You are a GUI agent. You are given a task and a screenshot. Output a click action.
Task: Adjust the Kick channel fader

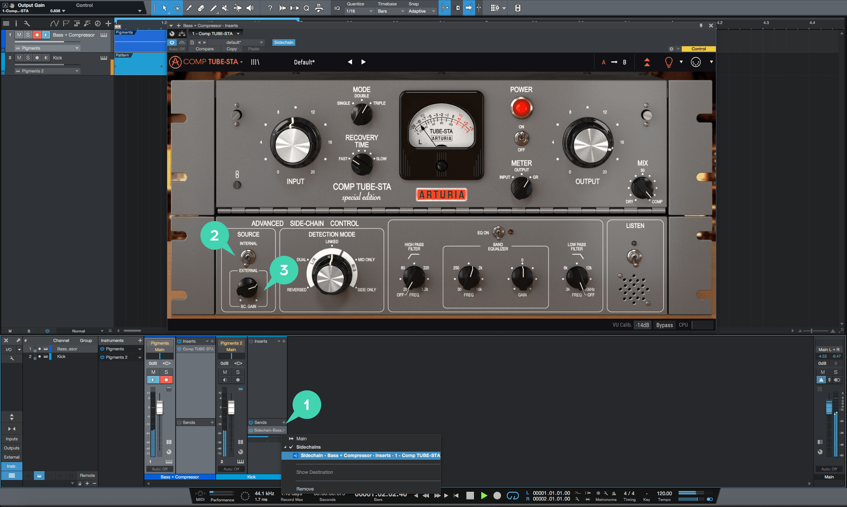pyautogui.click(x=231, y=407)
